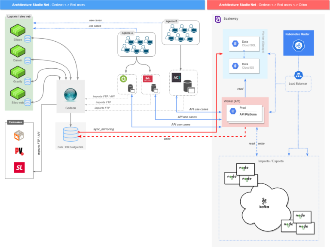Image resolution: width=330 pixels, height=247 pixels.
Task: Select the database icon next to Gravity
Action: coord(27,81)
